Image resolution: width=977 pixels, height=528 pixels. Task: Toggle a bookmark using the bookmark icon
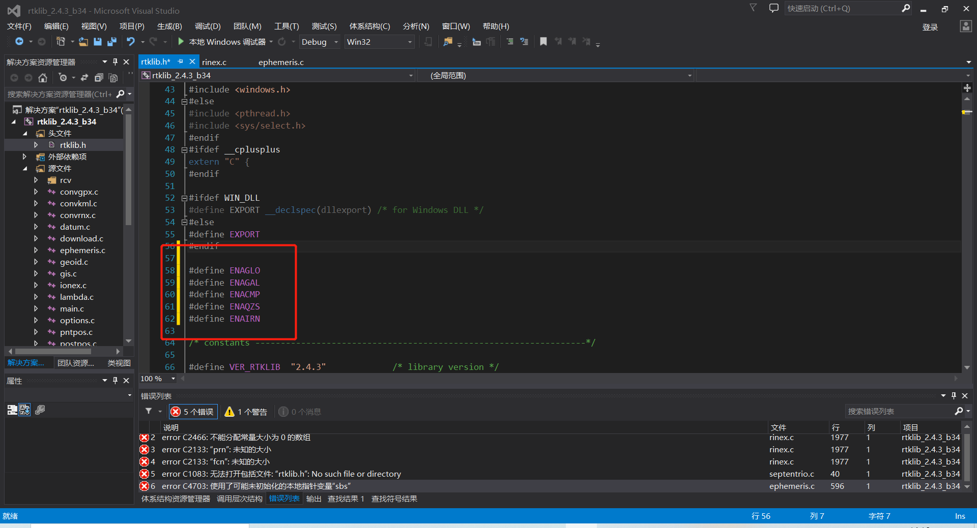(543, 42)
